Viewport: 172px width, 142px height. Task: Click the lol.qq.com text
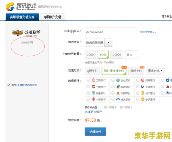31,36
